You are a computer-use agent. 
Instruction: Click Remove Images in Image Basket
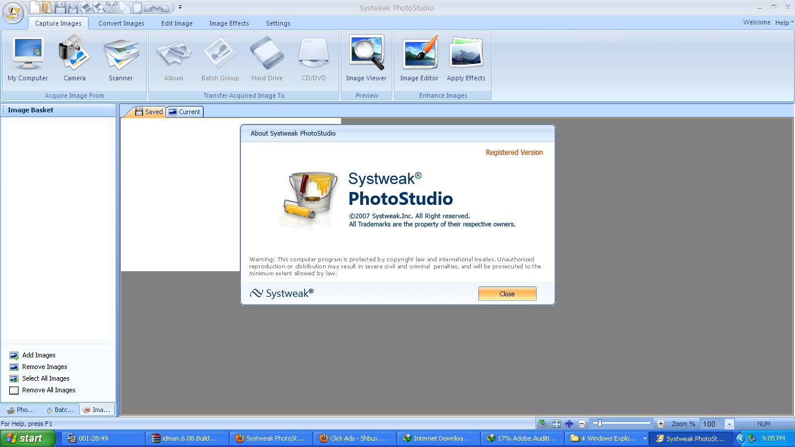[38, 367]
